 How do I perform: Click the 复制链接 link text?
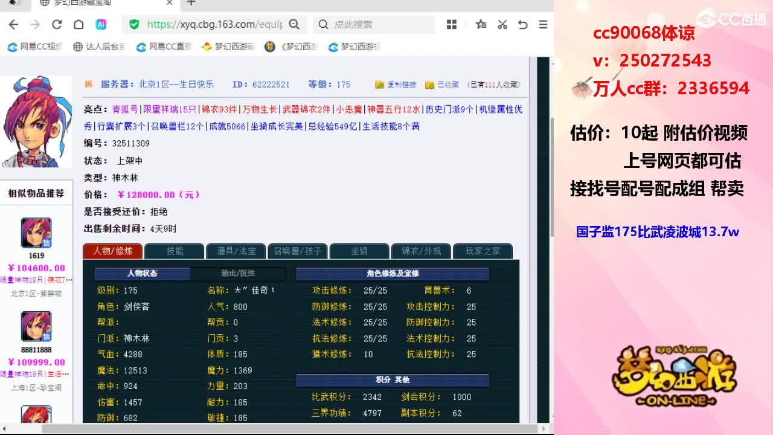point(402,85)
